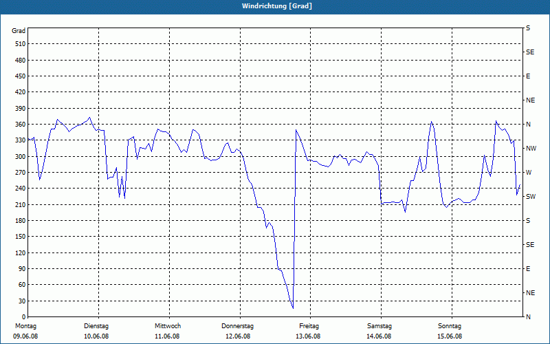The height and width of the screenshot is (344, 550).
Task: Click the 270 value on left axis
Action: coord(20,173)
